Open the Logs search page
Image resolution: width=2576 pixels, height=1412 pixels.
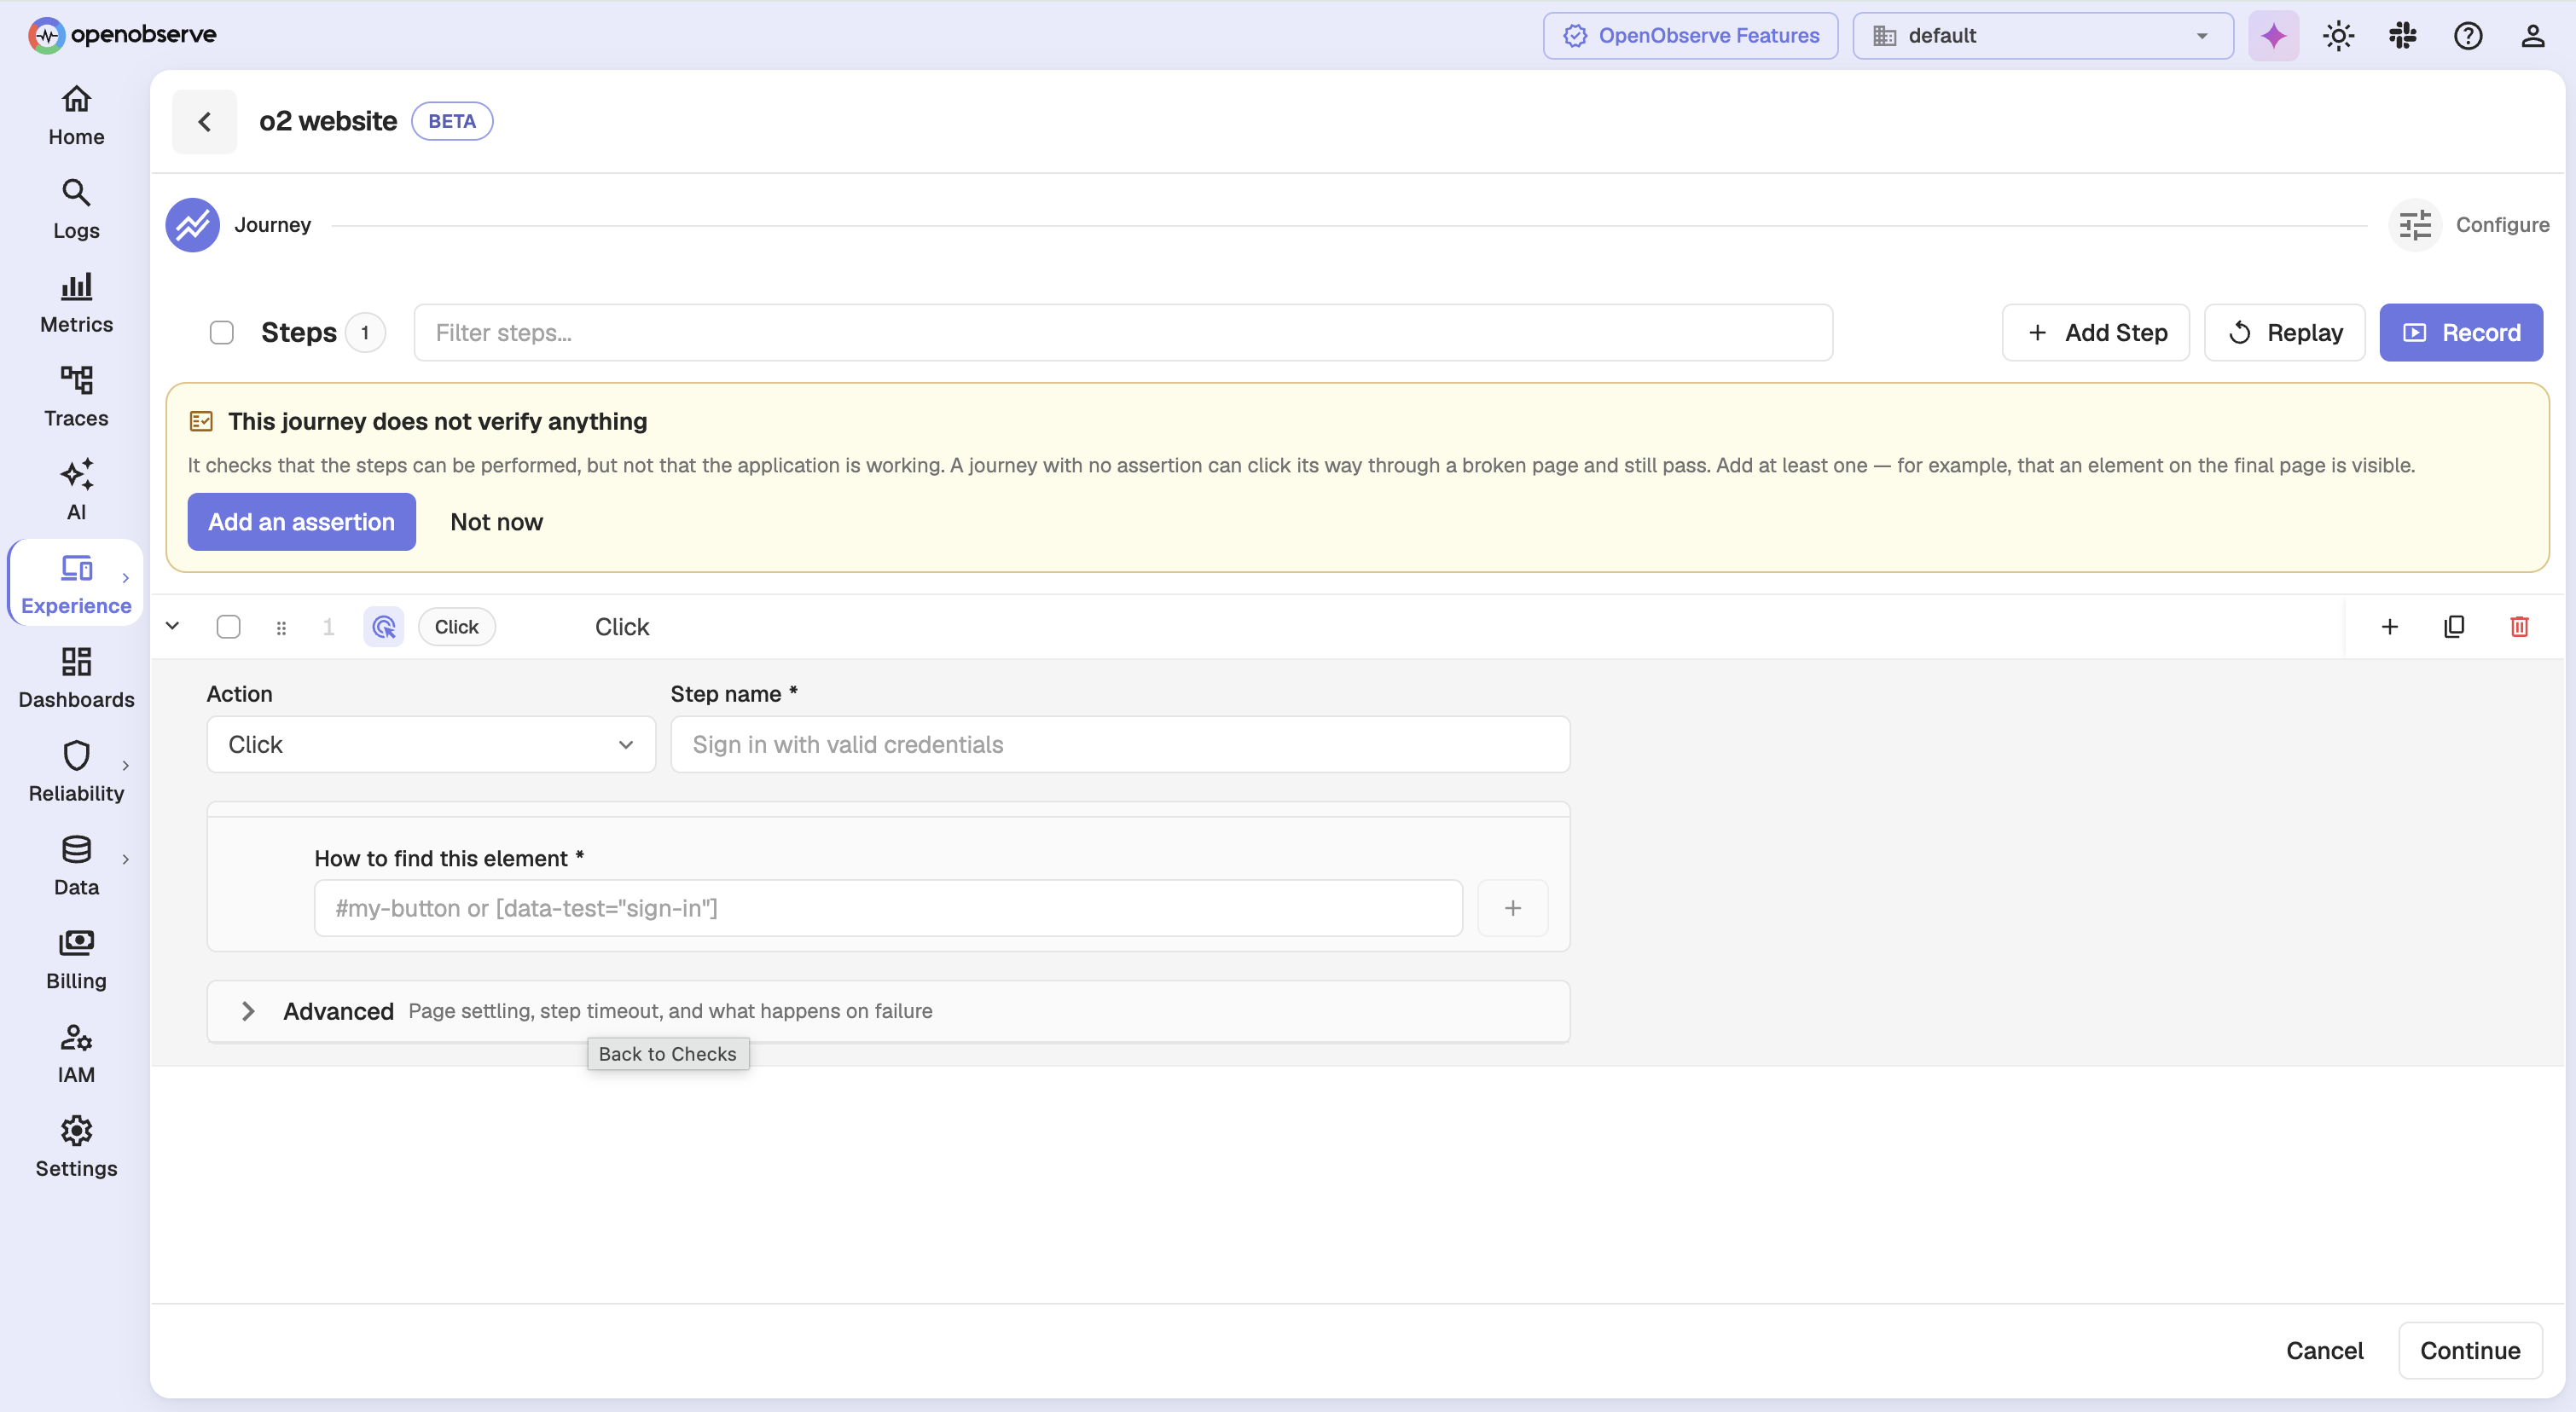coord(76,211)
